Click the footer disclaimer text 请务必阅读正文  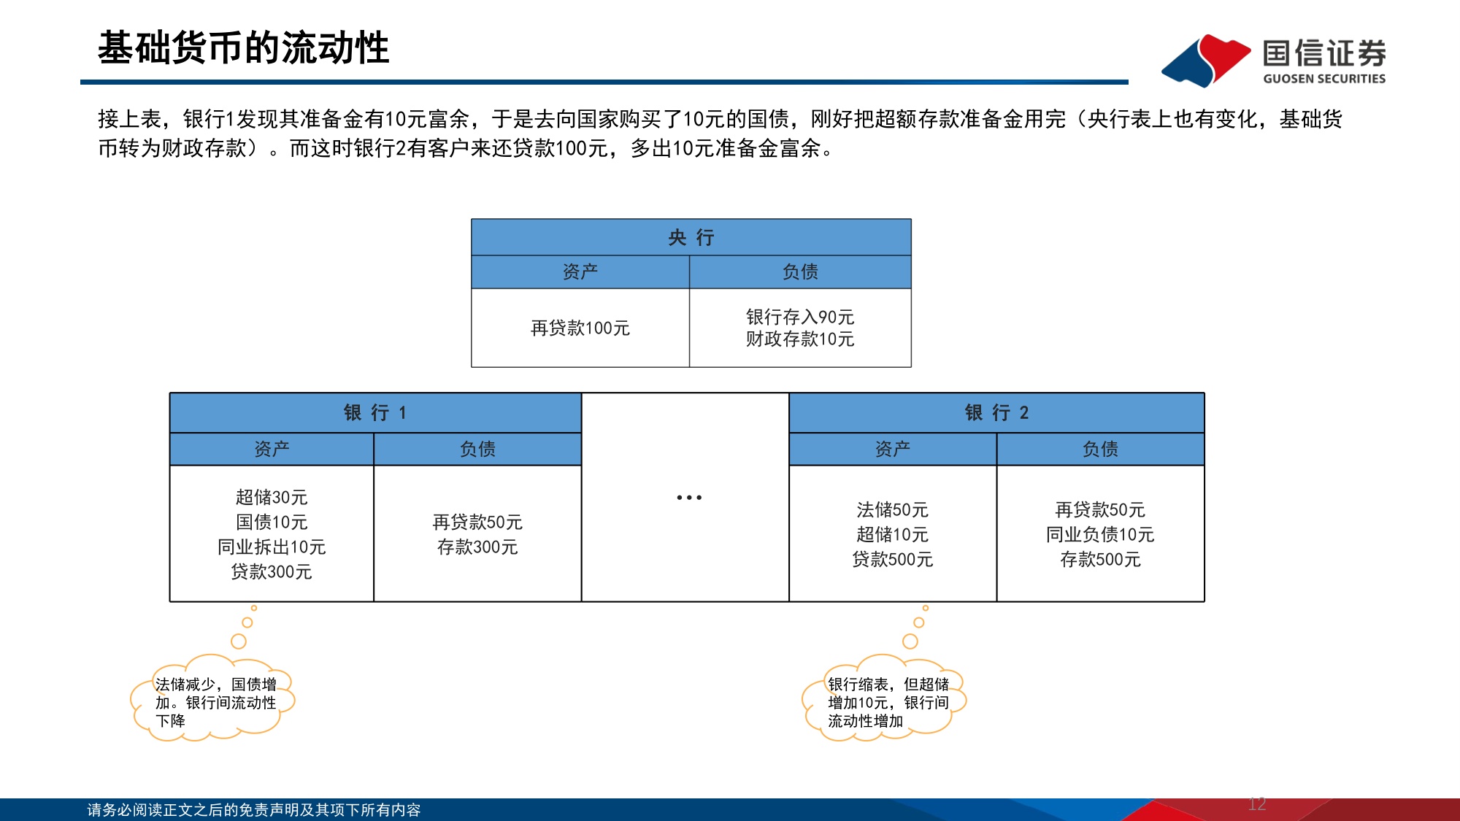(x=254, y=810)
